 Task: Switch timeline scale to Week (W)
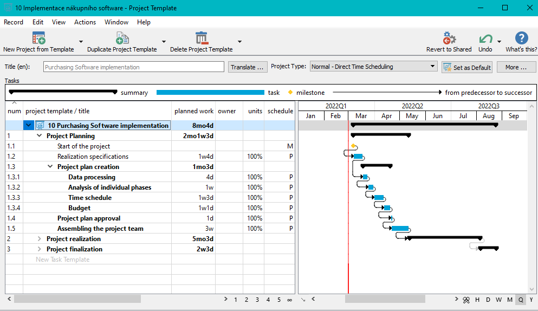(x=498, y=300)
